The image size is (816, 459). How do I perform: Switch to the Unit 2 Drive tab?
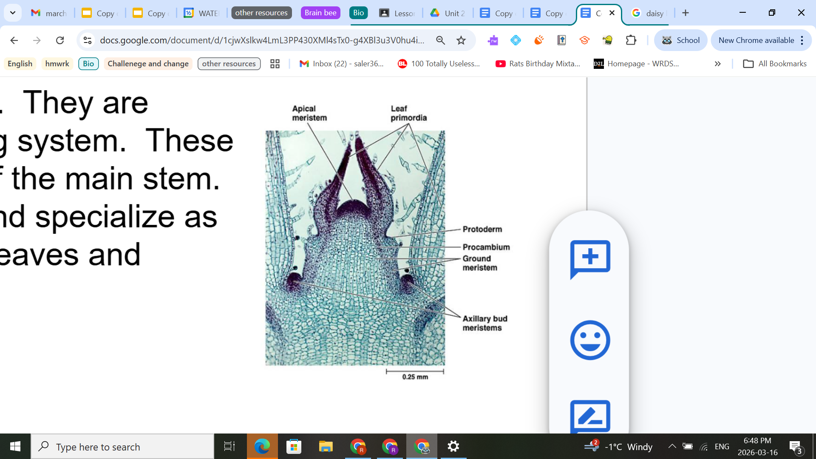[448, 13]
